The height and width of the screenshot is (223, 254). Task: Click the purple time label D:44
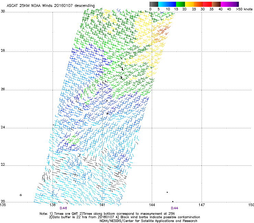point(175,208)
